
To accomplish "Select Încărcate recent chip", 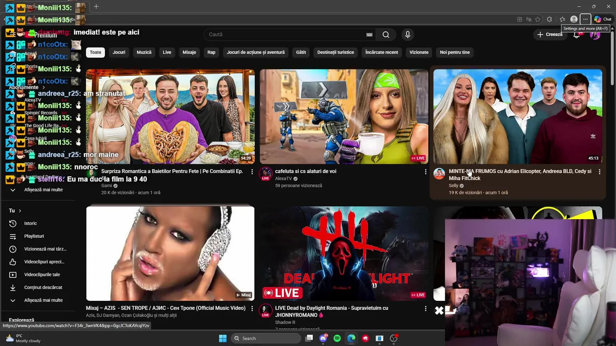I will 382,52.
